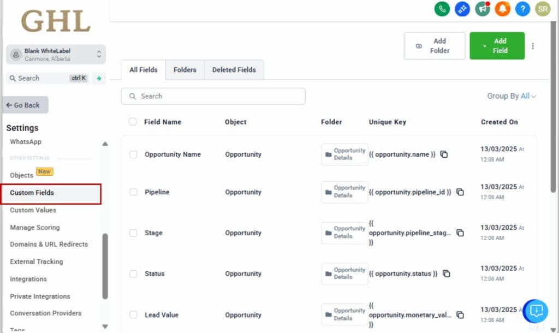This screenshot has width=559, height=333.
Task: Open the SR profile avatar
Action: 543,9
